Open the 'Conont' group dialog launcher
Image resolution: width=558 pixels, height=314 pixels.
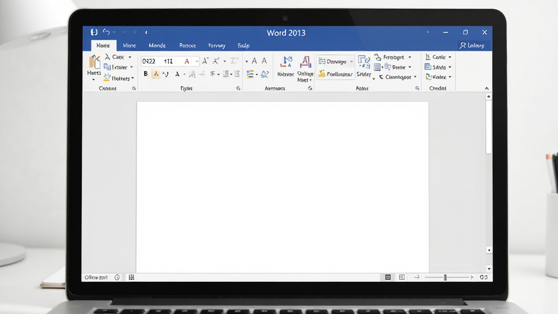[134, 88]
